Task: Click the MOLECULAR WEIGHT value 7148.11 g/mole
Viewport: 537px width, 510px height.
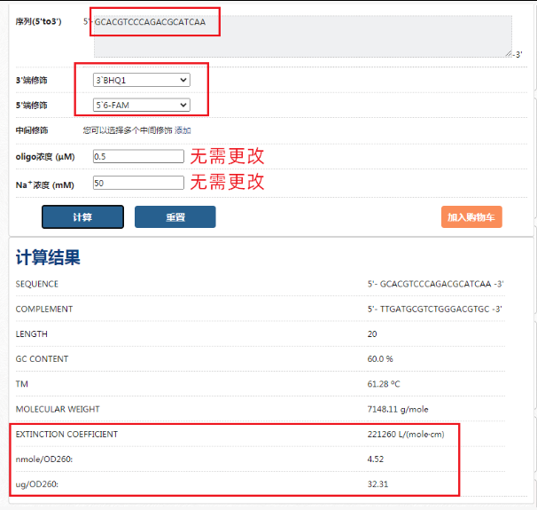Action: (x=396, y=409)
